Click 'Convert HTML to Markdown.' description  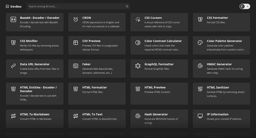coord(36,119)
